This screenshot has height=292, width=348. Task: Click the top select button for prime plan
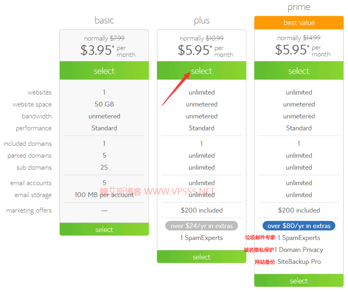pos(299,71)
